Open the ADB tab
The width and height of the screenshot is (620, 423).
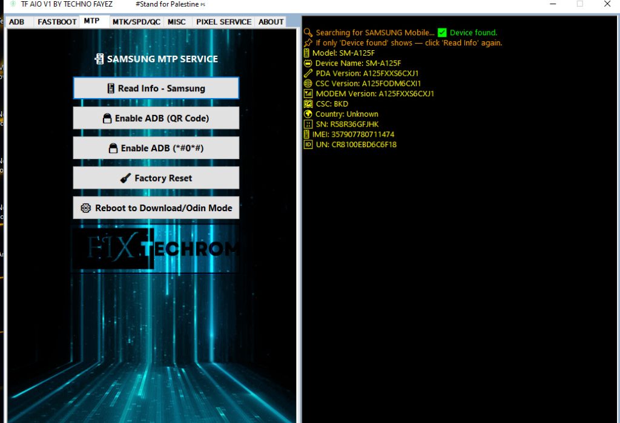pos(16,22)
